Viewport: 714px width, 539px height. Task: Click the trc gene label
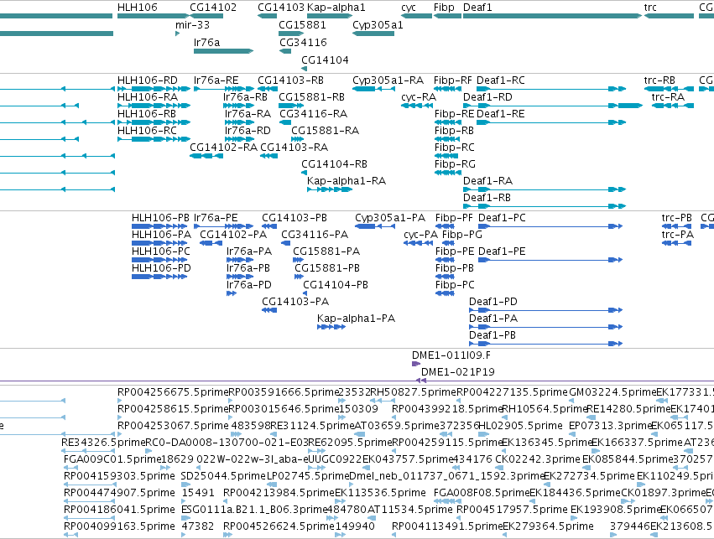pyautogui.click(x=650, y=8)
